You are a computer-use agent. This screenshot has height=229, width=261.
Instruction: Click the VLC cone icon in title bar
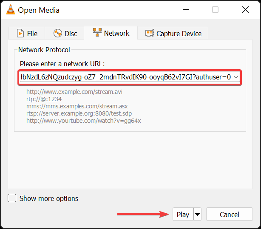(11, 10)
